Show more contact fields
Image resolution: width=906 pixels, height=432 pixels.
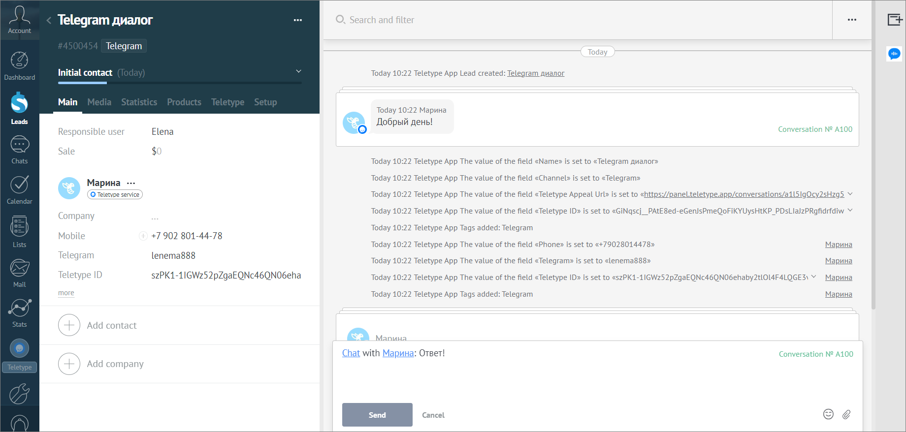point(66,293)
